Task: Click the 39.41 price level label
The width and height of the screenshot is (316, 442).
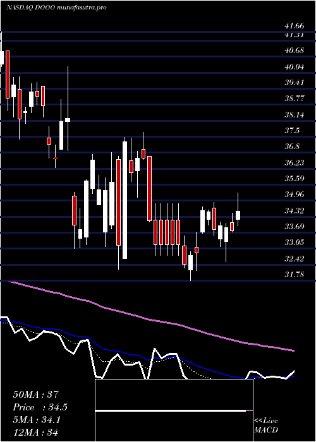Action: [295, 83]
